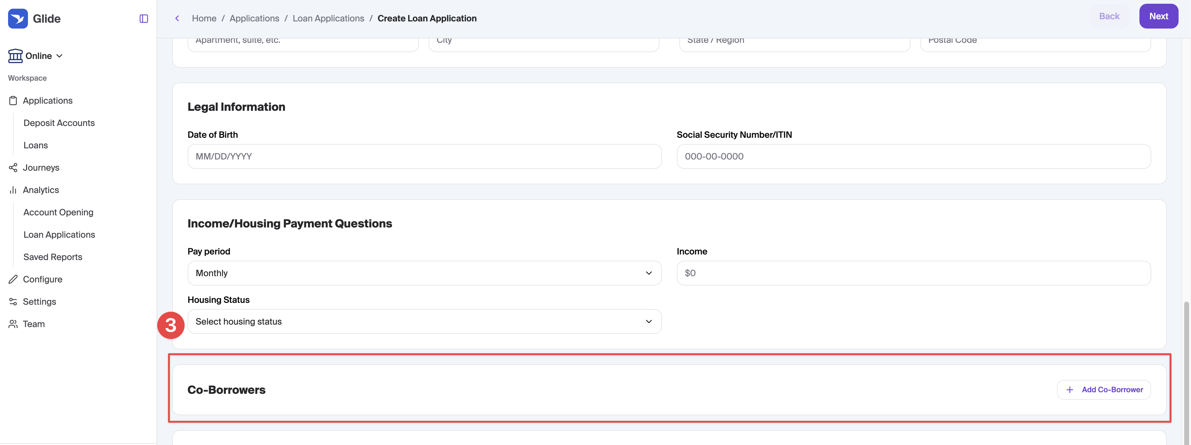Image resolution: width=1191 pixels, height=445 pixels.
Task: Go to Saved Reports in sidebar
Action: point(53,257)
